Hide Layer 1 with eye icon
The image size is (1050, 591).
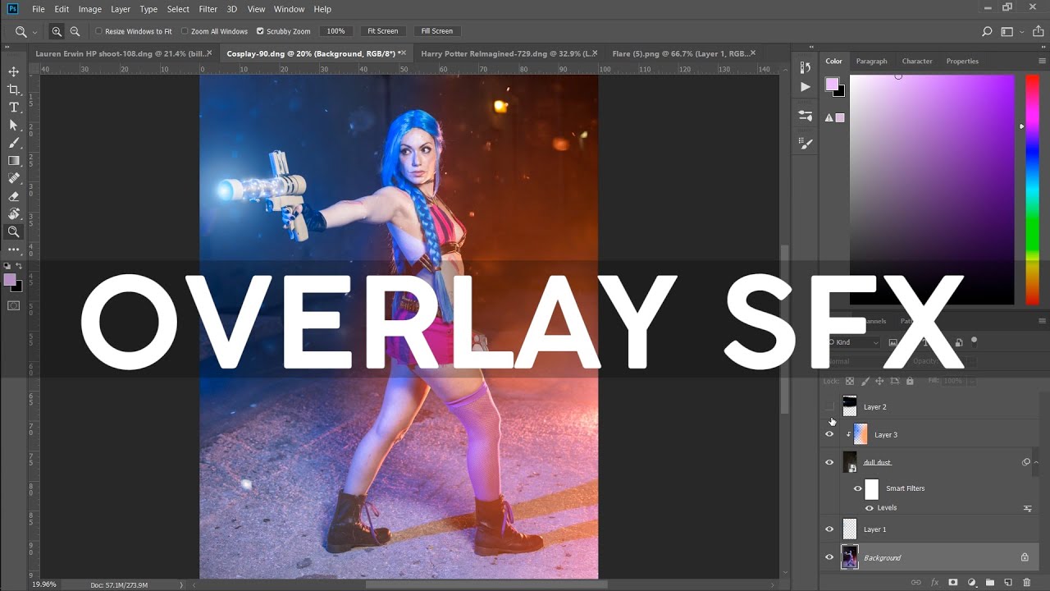tap(829, 529)
